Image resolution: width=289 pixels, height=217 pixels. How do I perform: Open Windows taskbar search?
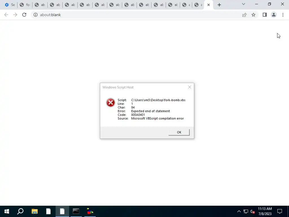tap(20, 211)
